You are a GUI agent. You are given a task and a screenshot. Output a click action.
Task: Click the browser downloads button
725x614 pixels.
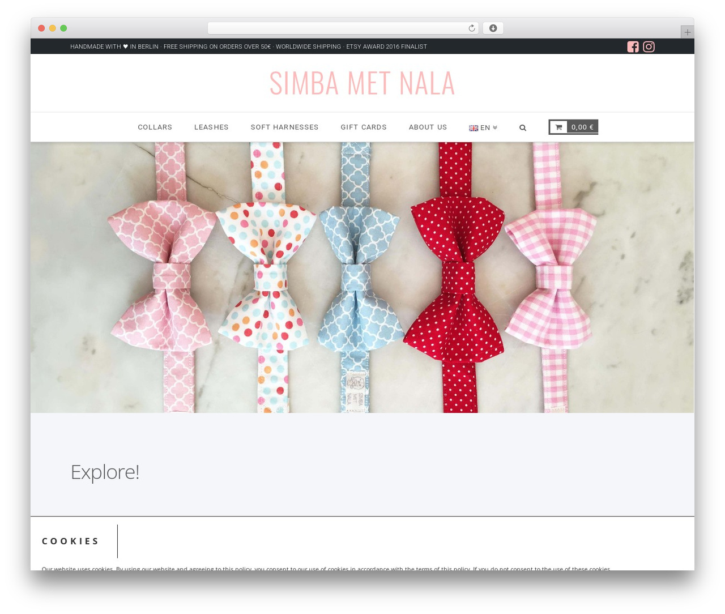[493, 28]
